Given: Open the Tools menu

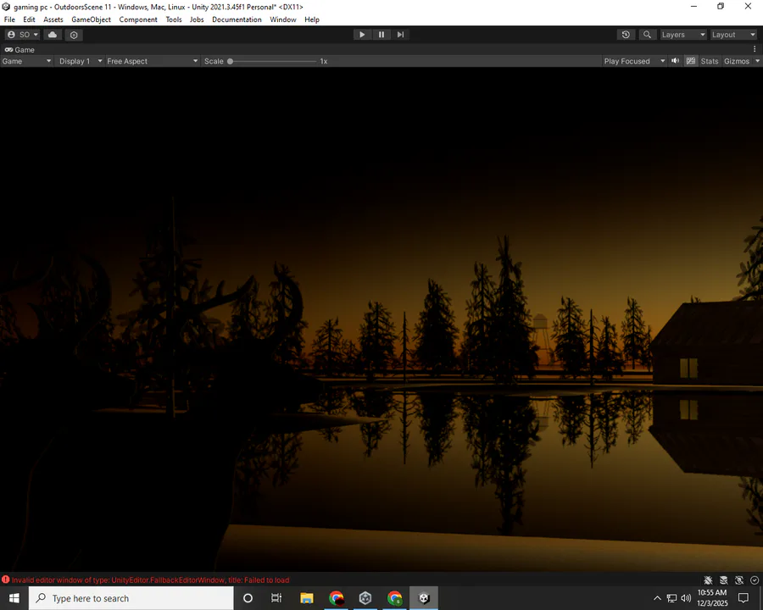Looking at the screenshot, I should 174,19.
